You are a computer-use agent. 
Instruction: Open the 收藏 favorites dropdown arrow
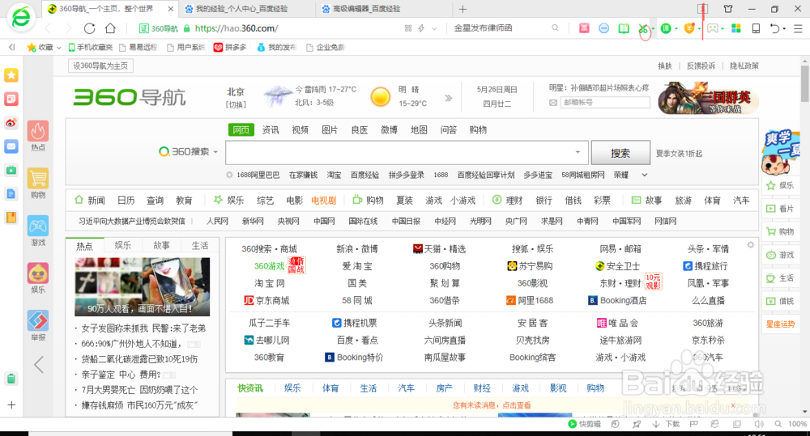coord(59,48)
